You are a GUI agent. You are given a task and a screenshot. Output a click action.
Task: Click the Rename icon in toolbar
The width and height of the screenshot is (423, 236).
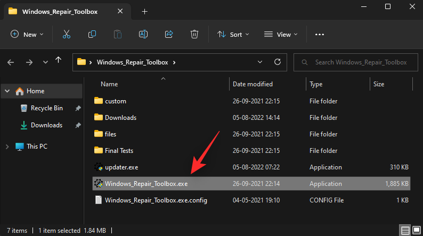(143, 34)
